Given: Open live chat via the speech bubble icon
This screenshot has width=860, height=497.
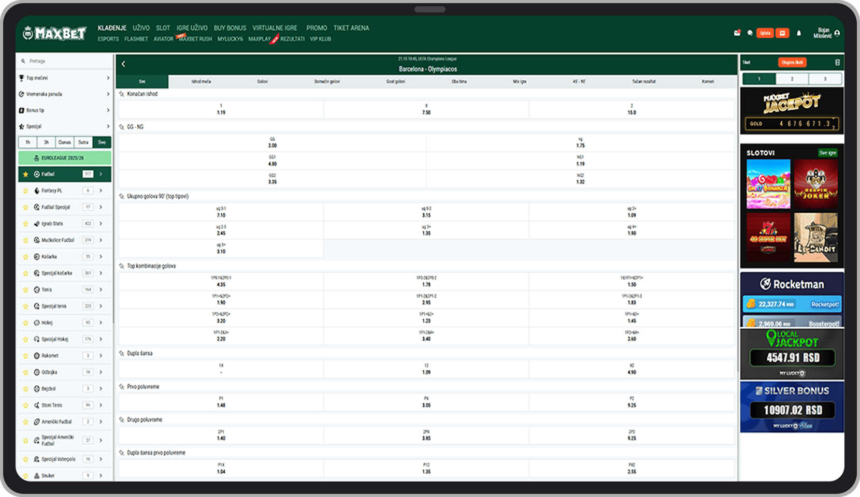Looking at the screenshot, I should pyautogui.click(x=750, y=33).
